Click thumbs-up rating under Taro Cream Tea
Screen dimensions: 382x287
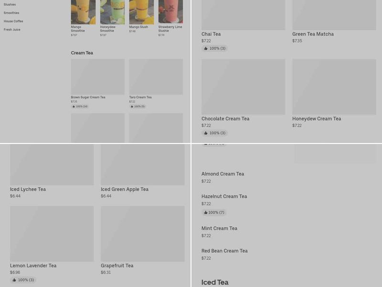click(x=138, y=106)
